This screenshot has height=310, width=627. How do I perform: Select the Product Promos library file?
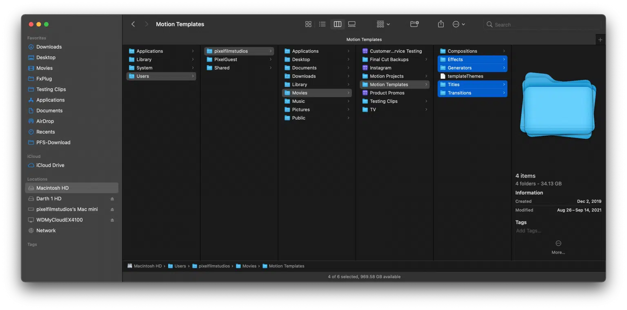point(395,93)
